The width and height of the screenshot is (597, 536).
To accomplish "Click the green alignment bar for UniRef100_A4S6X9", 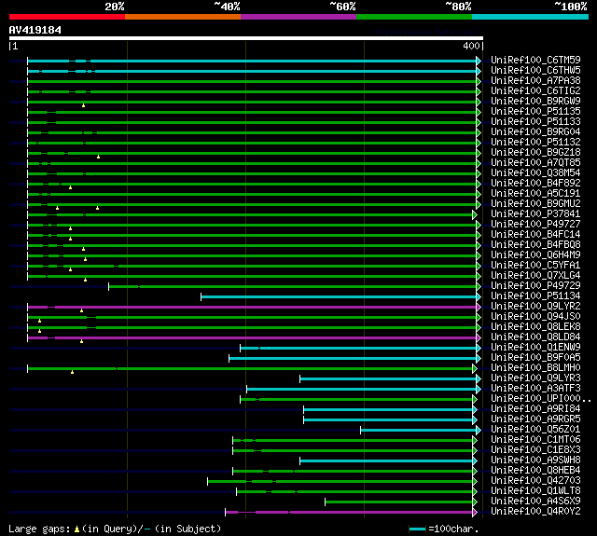I will coord(398,502).
